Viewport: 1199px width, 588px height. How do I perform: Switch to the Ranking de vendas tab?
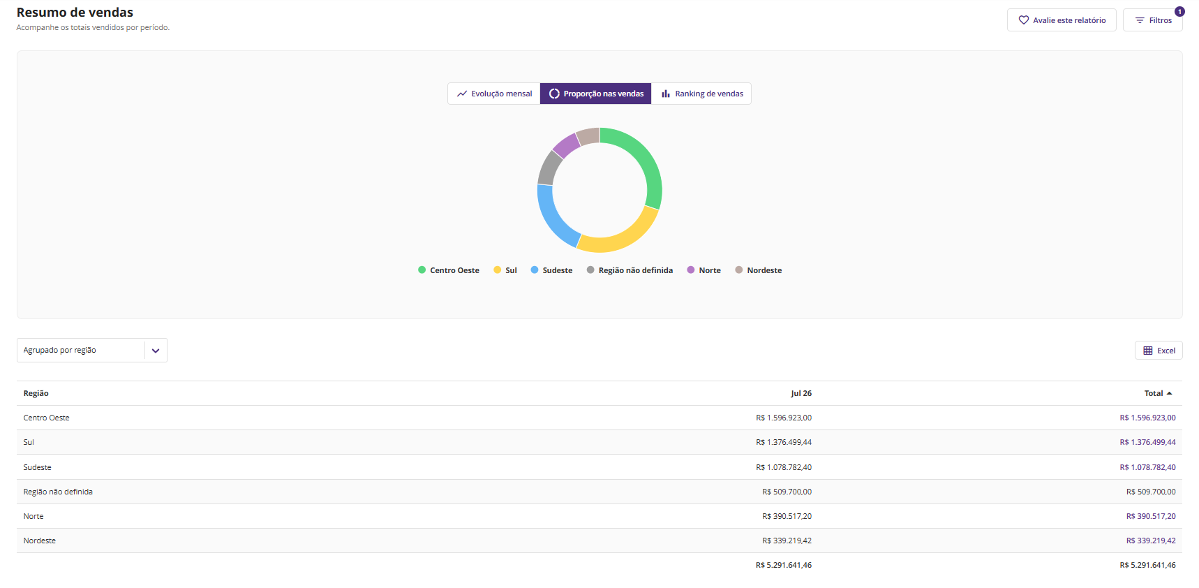701,94
